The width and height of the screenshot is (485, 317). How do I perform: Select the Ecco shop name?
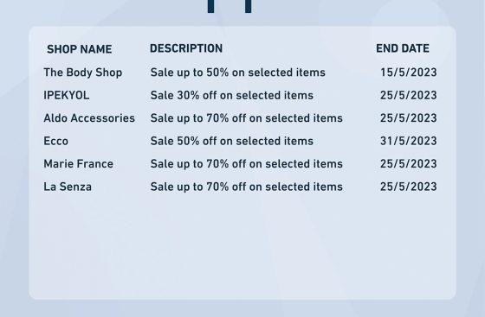tap(56, 141)
